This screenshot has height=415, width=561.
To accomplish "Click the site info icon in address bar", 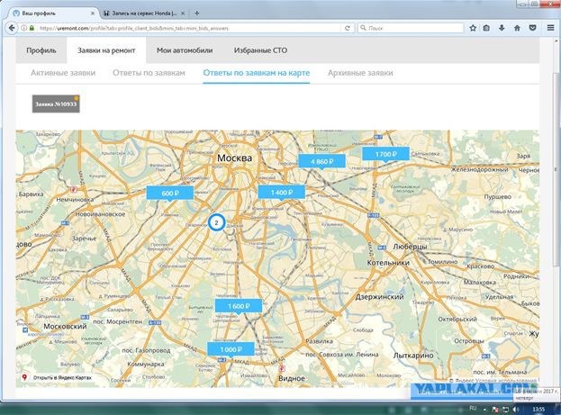I will coord(23,28).
